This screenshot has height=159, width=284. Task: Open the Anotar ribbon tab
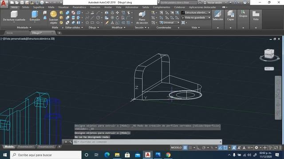(x=108, y=7)
